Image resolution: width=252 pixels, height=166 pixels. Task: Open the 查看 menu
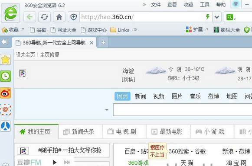tap(172, 5)
